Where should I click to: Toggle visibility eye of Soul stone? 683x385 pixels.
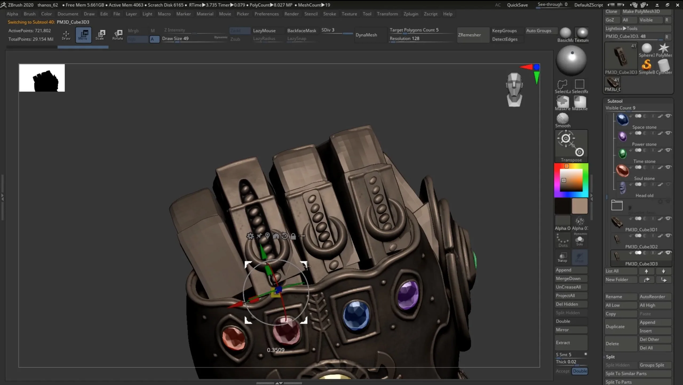[668, 167]
